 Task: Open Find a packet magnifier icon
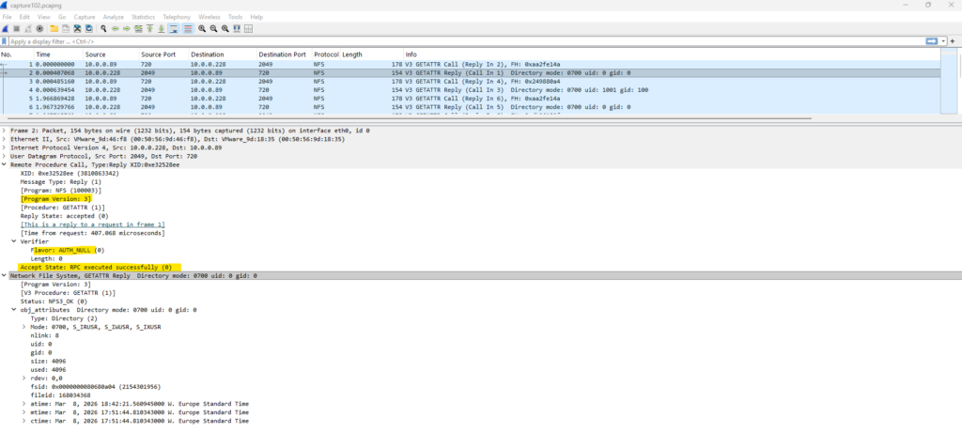tap(103, 29)
